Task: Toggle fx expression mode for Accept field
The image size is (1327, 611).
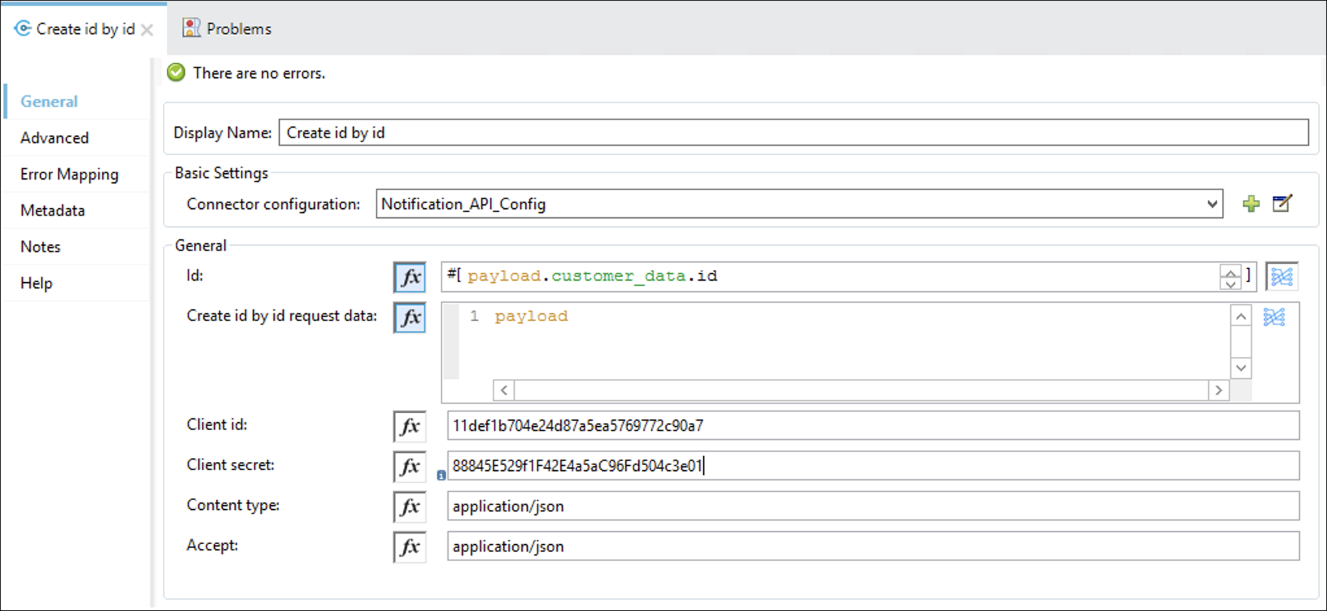Action: tap(410, 547)
